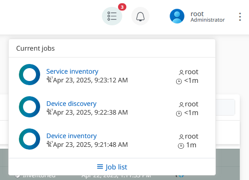
Task: Open the Device discovery job link
Action: pyautogui.click(x=71, y=104)
